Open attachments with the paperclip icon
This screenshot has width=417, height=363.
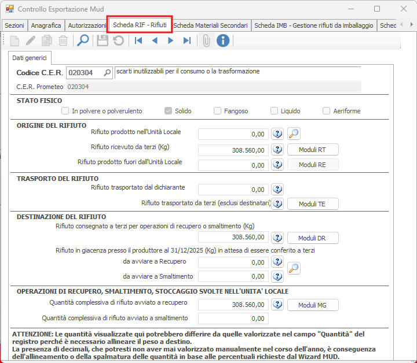pos(206,41)
